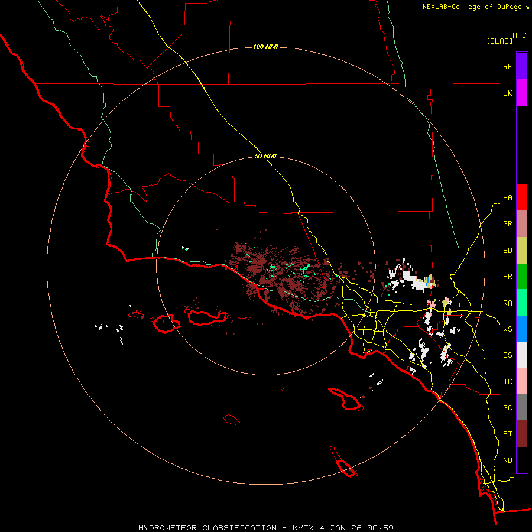Click the BI legend label
Screen dimensions: 532x532
507,434
